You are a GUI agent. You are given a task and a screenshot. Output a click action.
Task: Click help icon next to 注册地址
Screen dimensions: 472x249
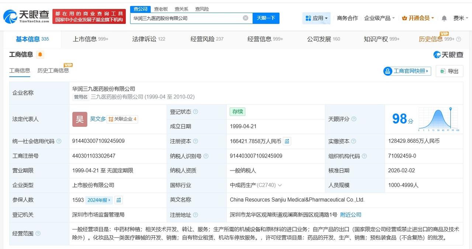(195, 215)
